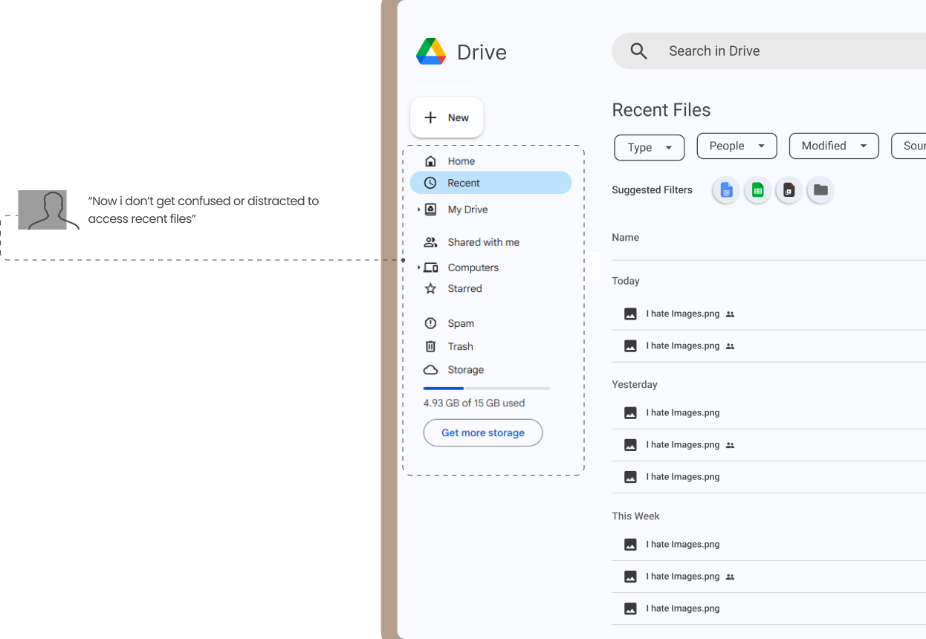Select Computers in the sidebar
This screenshot has height=639, width=926.
(473, 267)
